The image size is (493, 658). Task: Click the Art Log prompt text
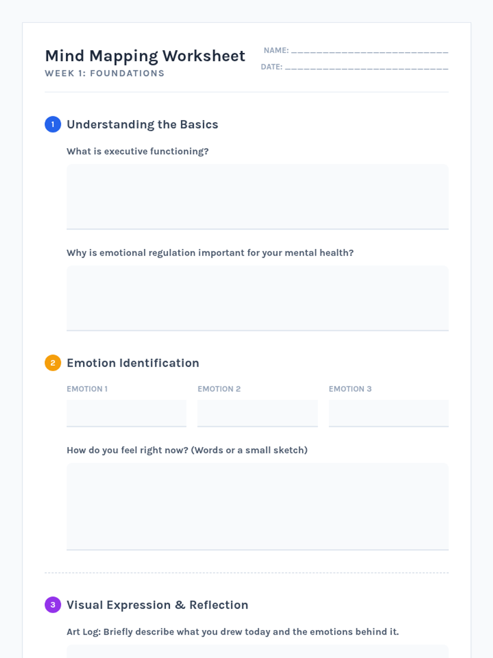coord(233,632)
